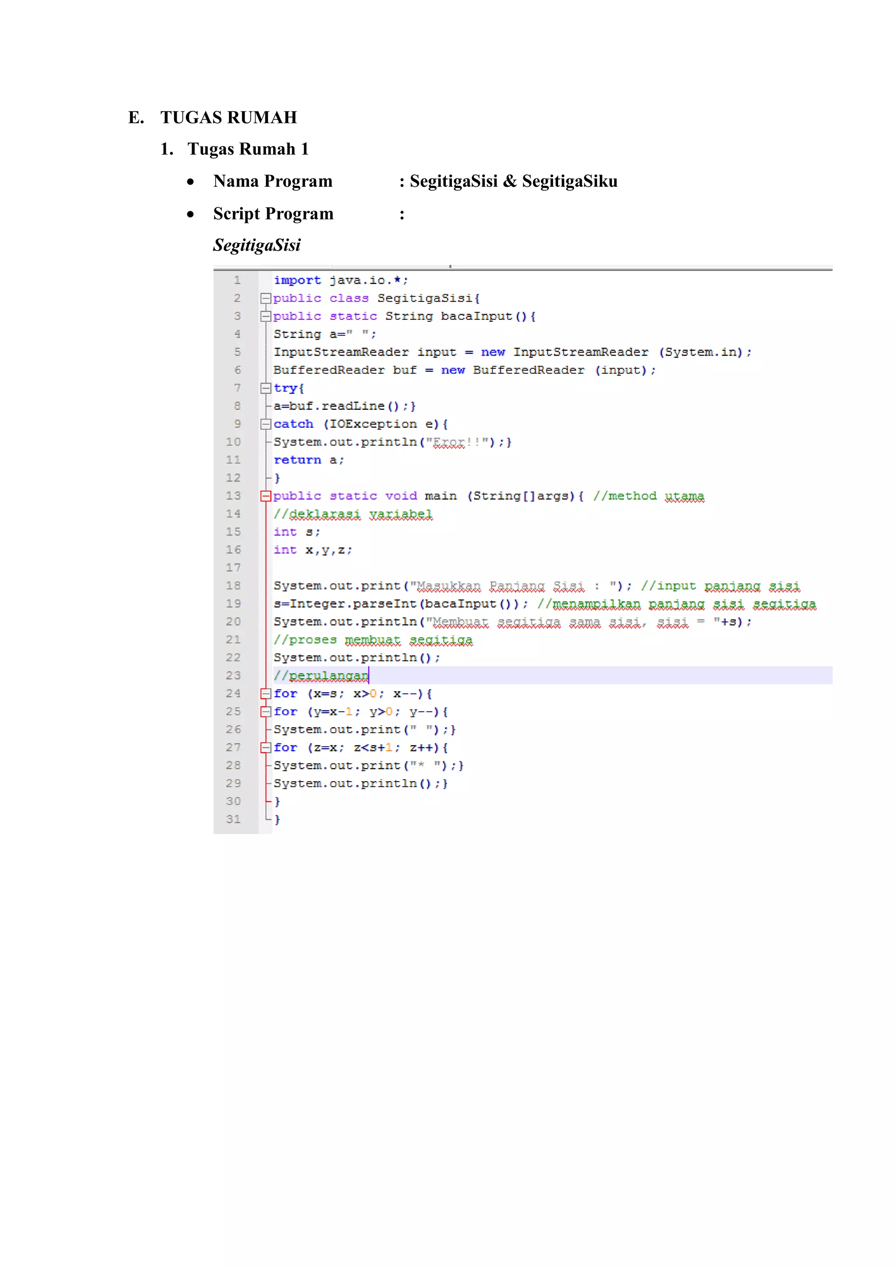Collapse the for x=s loop fold marker
896x1267 pixels.
(266, 694)
